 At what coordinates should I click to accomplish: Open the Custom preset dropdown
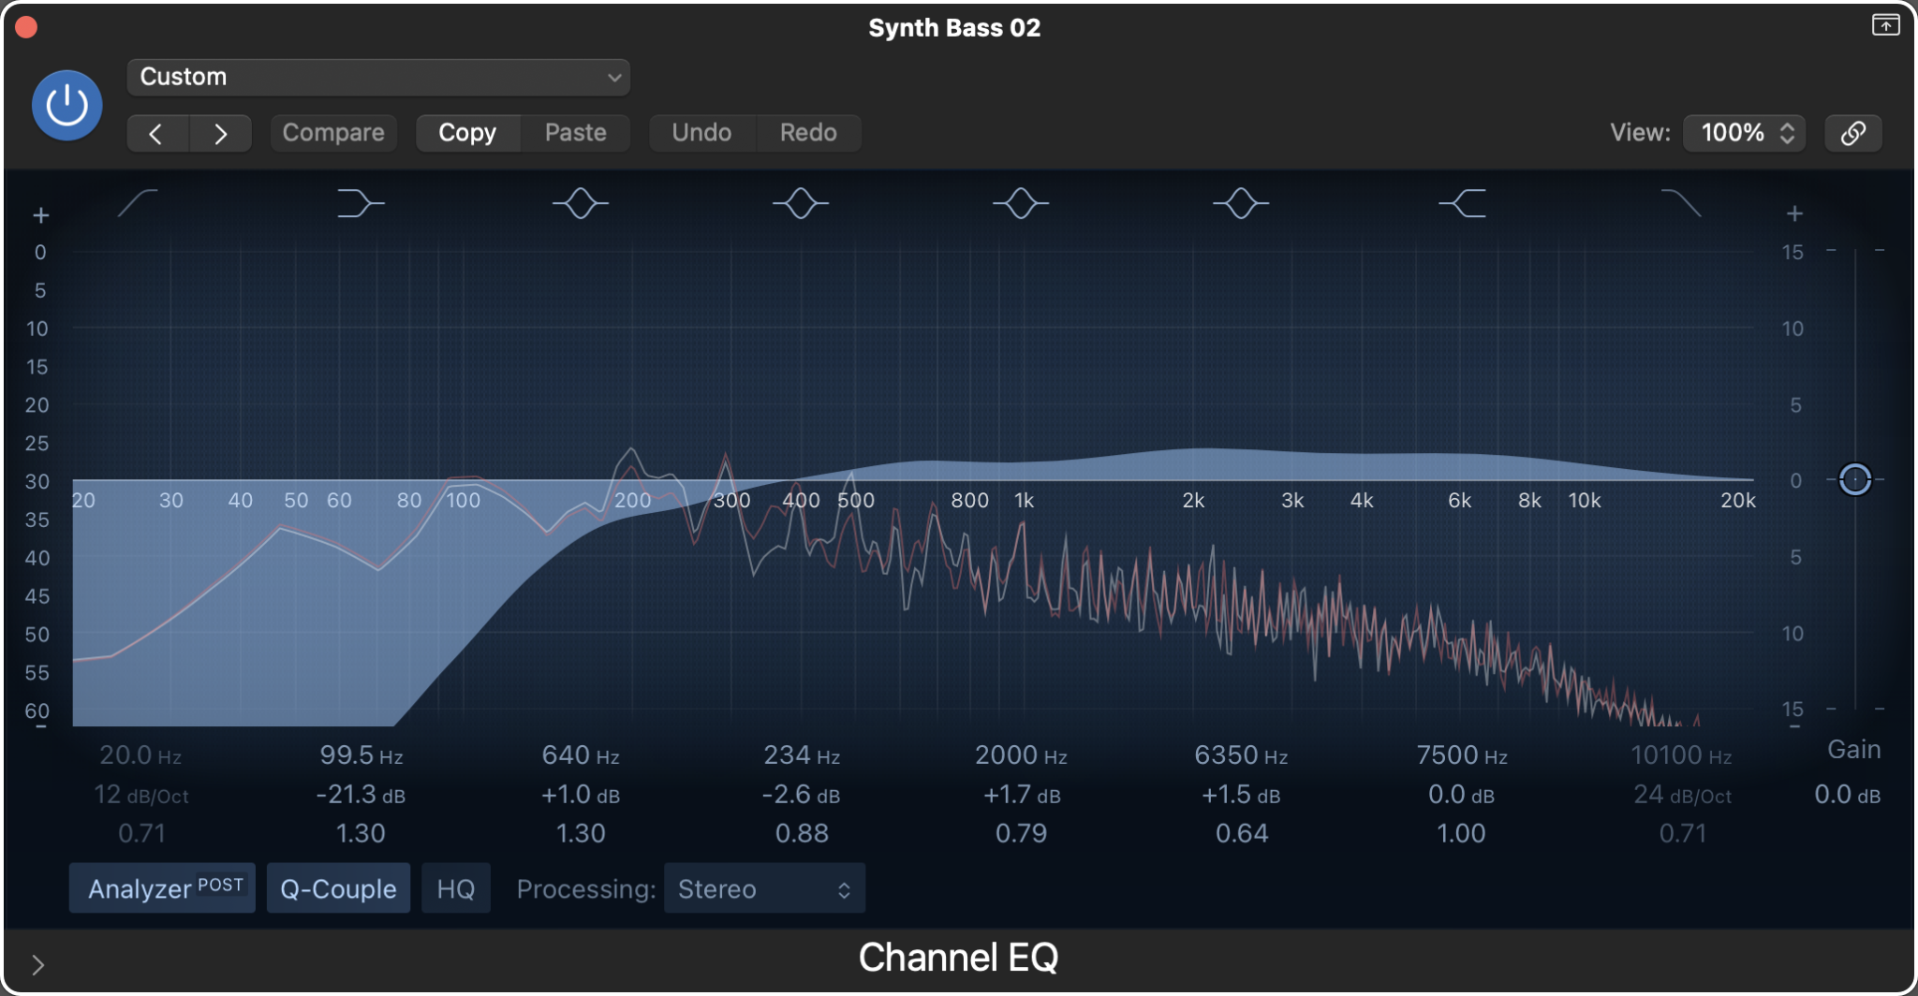tap(377, 77)
